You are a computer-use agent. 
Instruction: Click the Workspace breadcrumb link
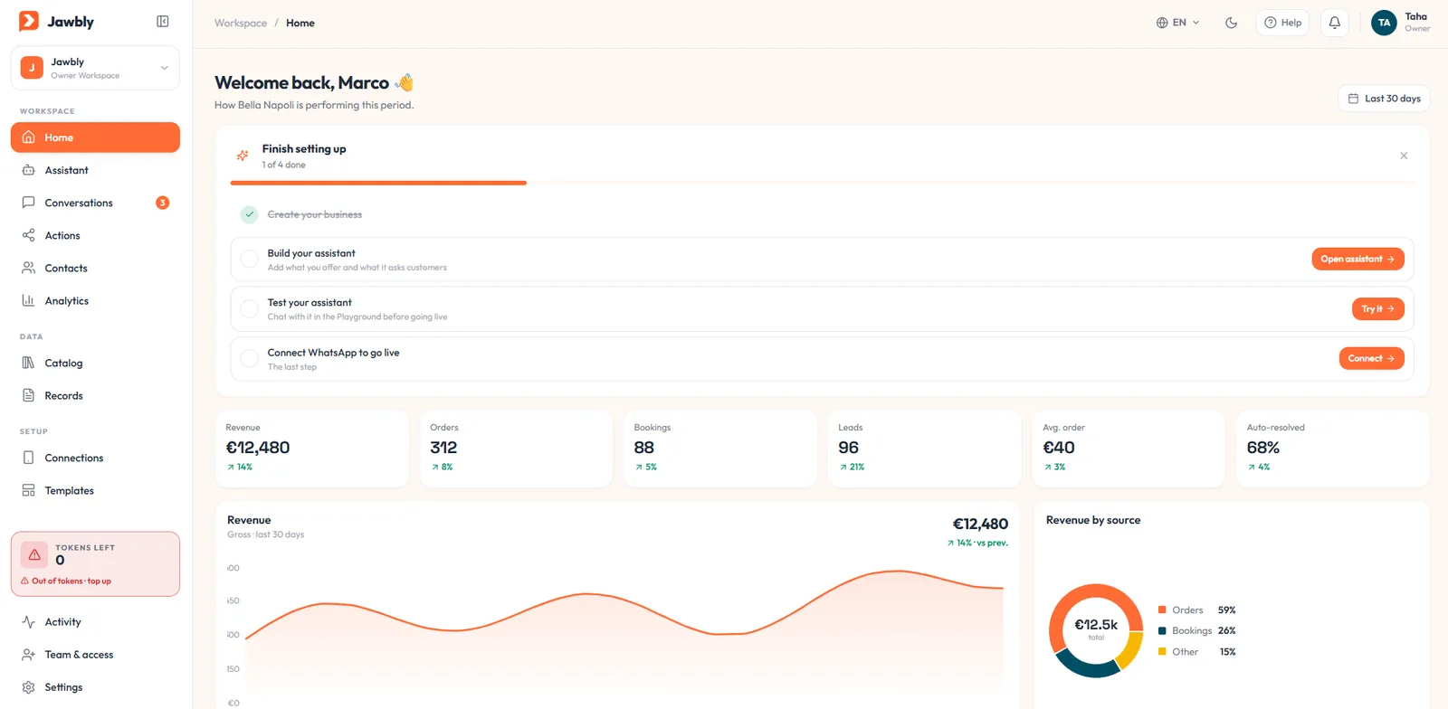tap(241, 23)
